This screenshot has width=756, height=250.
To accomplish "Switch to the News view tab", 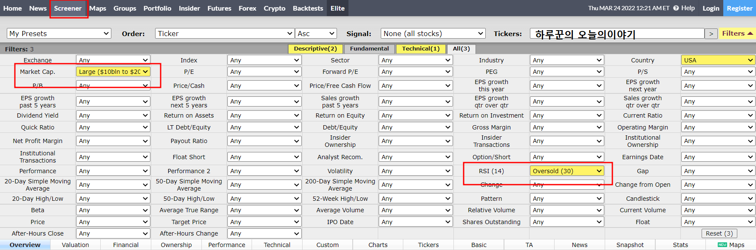I will coord(580,245).
